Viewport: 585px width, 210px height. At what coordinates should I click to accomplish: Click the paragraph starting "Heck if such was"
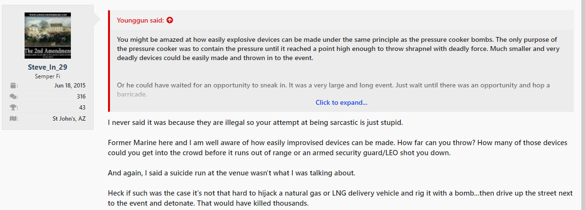tap(340, 198)
